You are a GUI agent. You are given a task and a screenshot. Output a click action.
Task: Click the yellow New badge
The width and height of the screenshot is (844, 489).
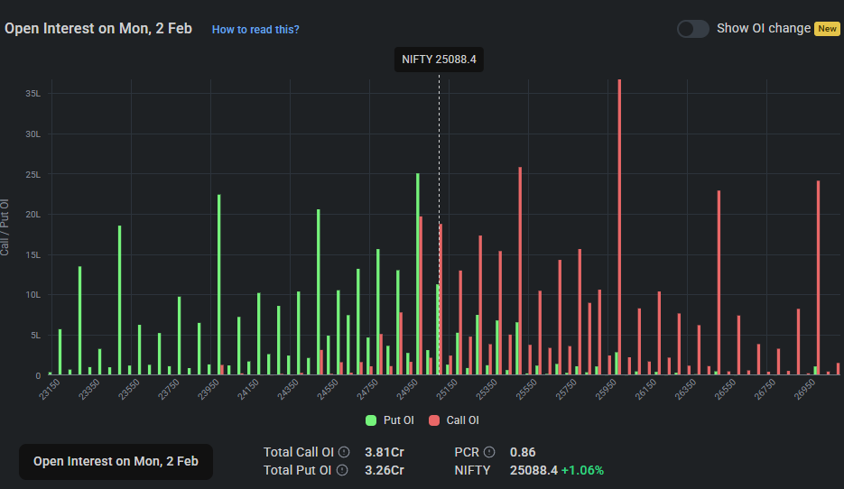coord(827,29)
